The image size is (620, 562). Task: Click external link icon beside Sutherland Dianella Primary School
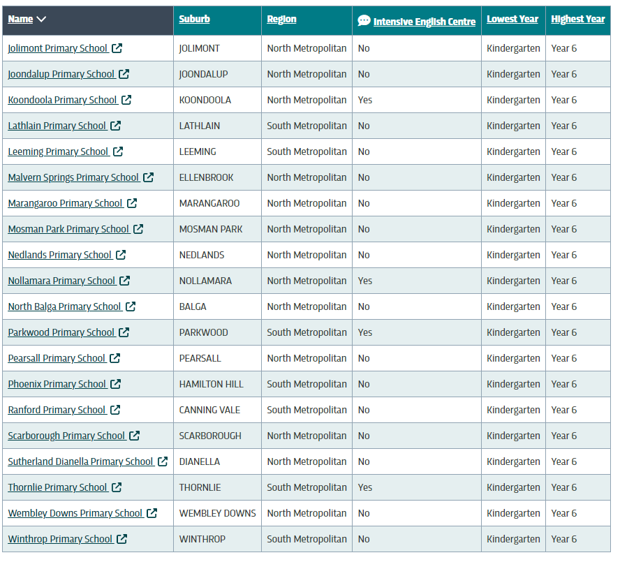click(x=163, y=461)
